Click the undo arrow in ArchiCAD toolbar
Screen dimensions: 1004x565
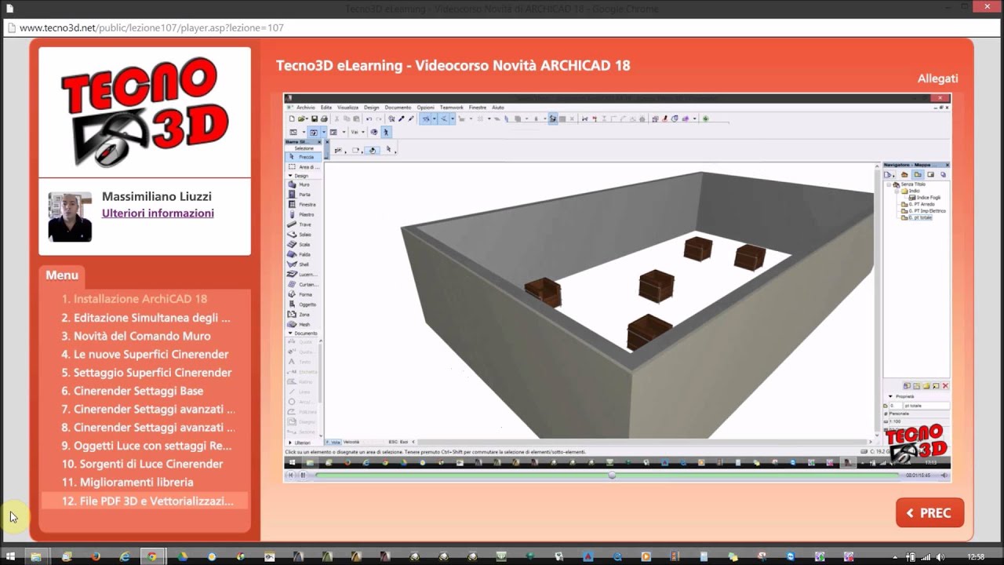369,118
